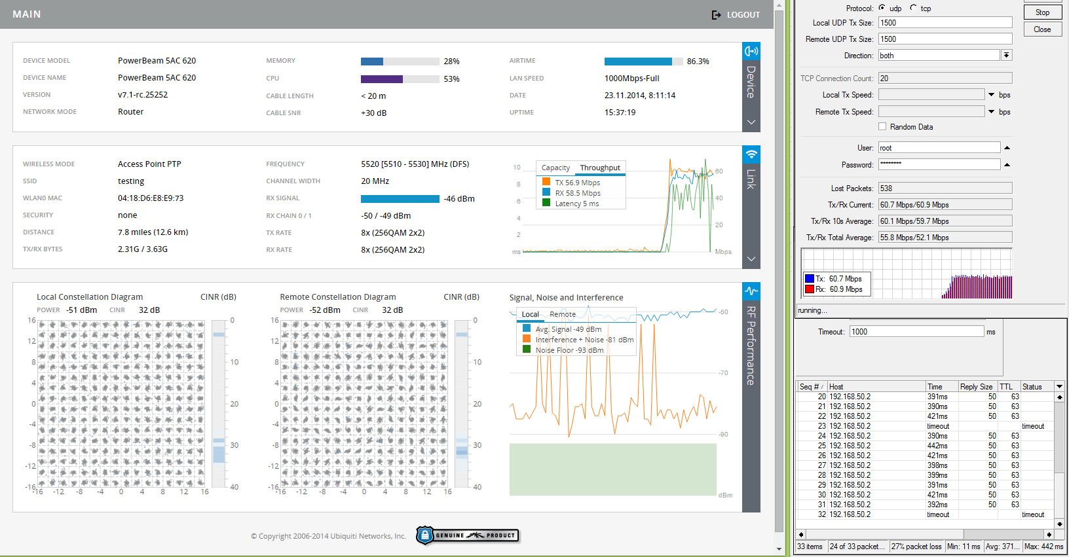
Task: Click the RF Performance waveform icon
Action: [x=751, y=291]
